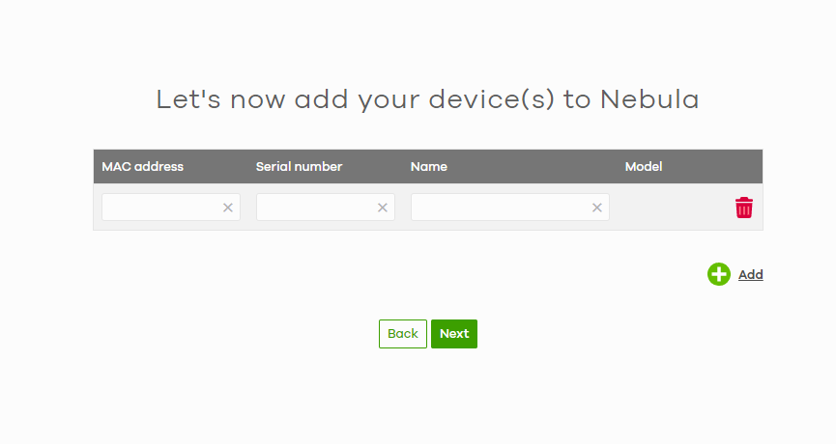The width and height of the screenshot is (836, 444).
Task: Click the green plus Add icon
Action: point(719,274)
